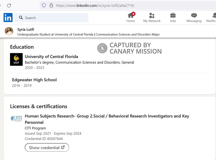The image size is (216, 160).
Task: Open the Jobs briefcase icon
Action: (x=173, y=15)
